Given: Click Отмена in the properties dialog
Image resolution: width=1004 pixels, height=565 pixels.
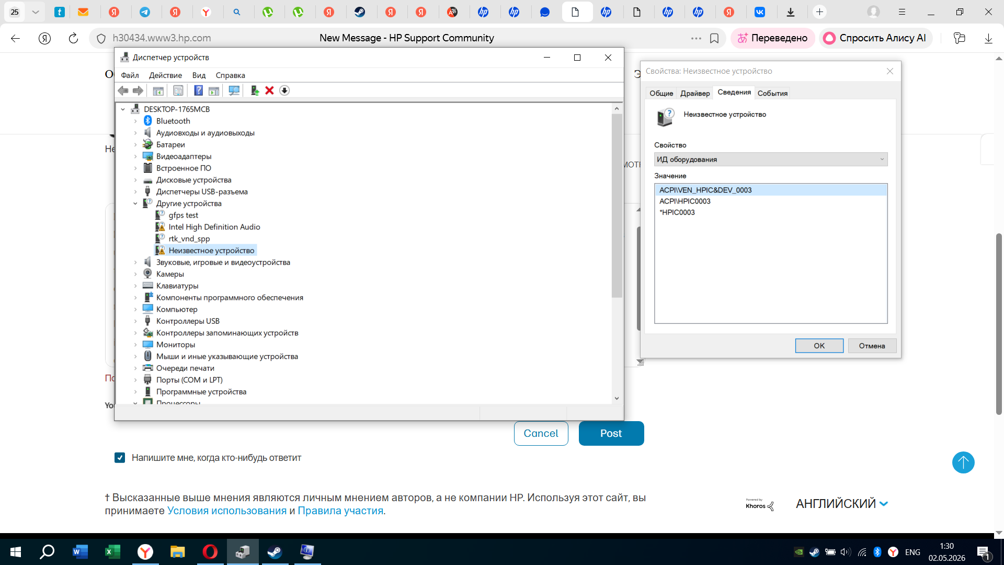Looking at the screenshot, I should point(872,346).
